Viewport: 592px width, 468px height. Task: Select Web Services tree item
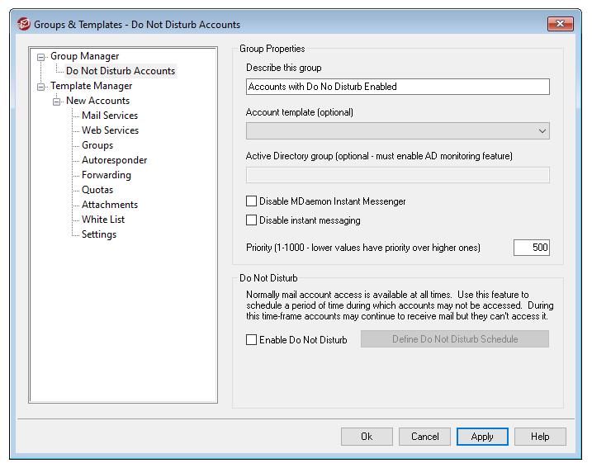tap(111, 130)
